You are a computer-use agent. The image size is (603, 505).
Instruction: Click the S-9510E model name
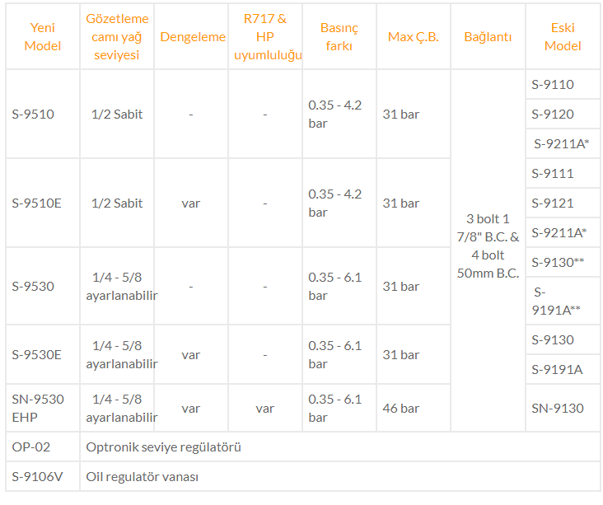click(x=36, y=203)
